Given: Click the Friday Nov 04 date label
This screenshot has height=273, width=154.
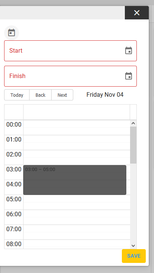Looking at the screenshot, I should [x=105, y=95].
